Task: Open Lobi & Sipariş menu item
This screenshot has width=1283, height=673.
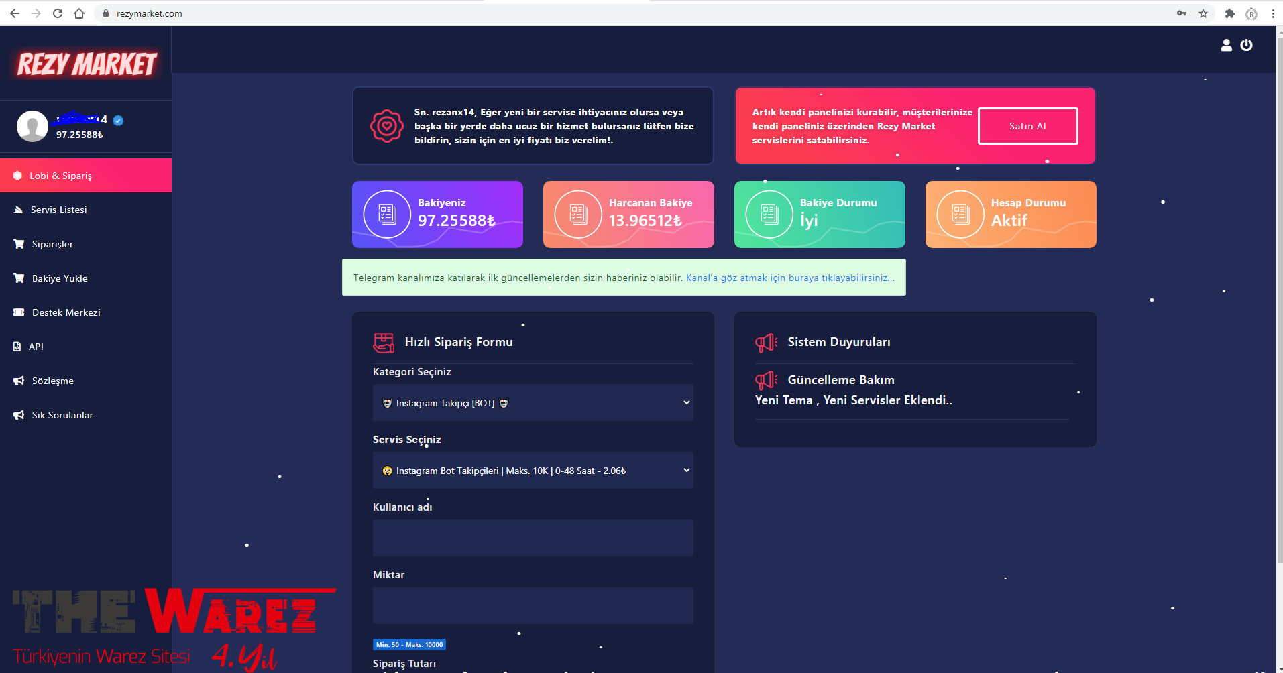Action: coord(60,176)
